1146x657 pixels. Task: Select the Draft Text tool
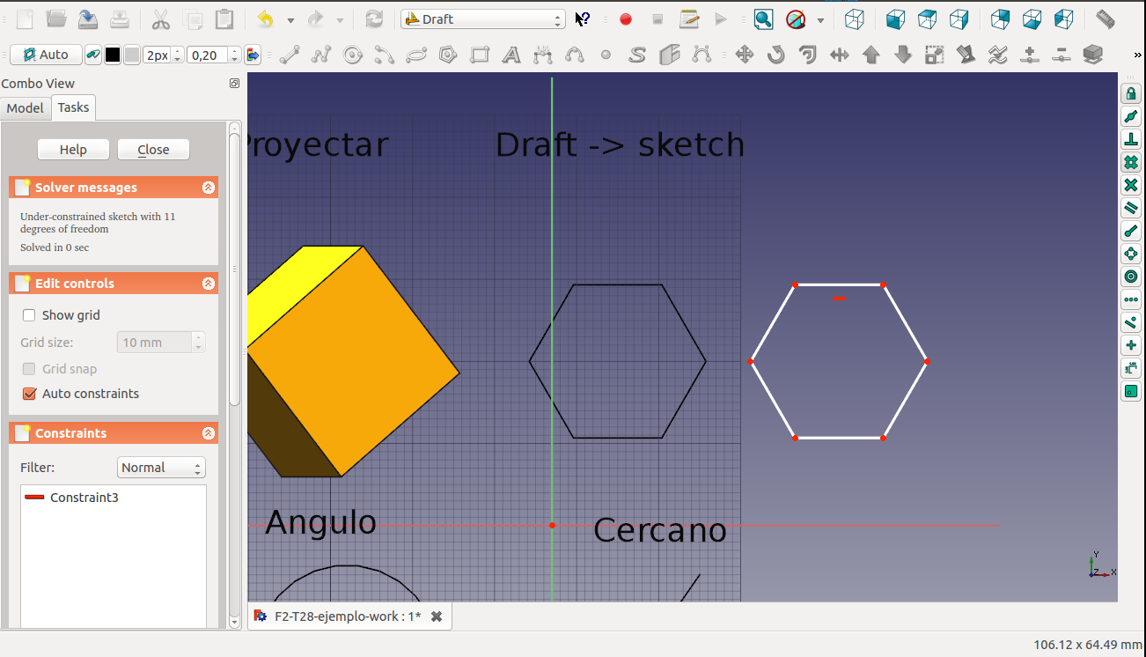pos(511,55)
